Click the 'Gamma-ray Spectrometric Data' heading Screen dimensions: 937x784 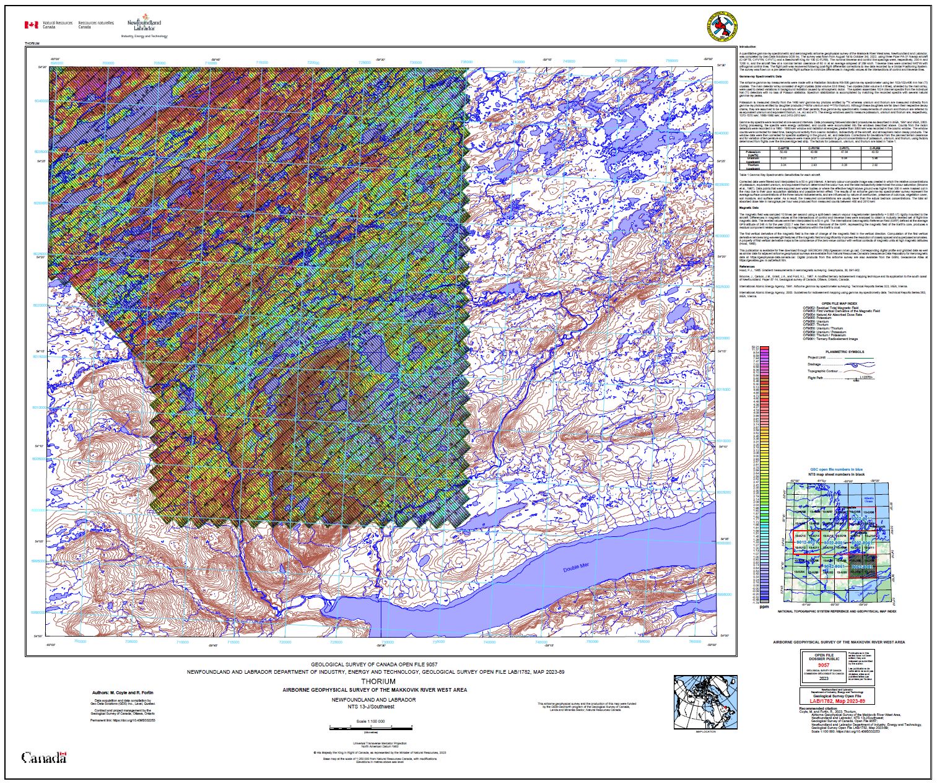click(761, 77)
